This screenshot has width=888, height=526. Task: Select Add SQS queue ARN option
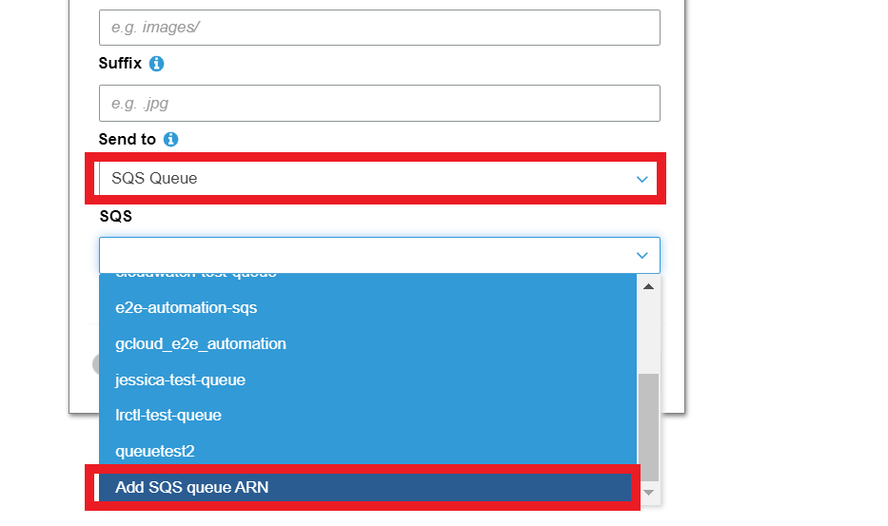click(x=191, y=487)
